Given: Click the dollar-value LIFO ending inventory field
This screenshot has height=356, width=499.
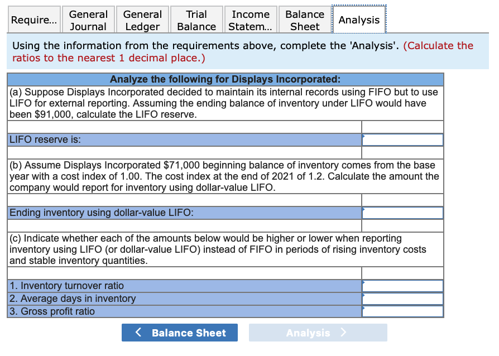Looking at the screenshot, I should pos(402,211).
